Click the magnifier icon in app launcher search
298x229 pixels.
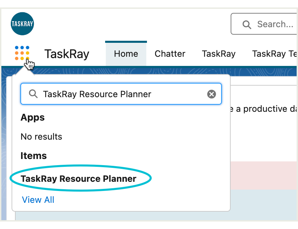(33, 94)
